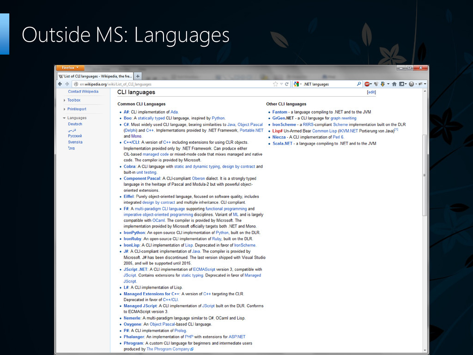The image size is (473, 355).
Task: Click the search magnifier icon
Action: pyautogui.click(x=358, y=84)
